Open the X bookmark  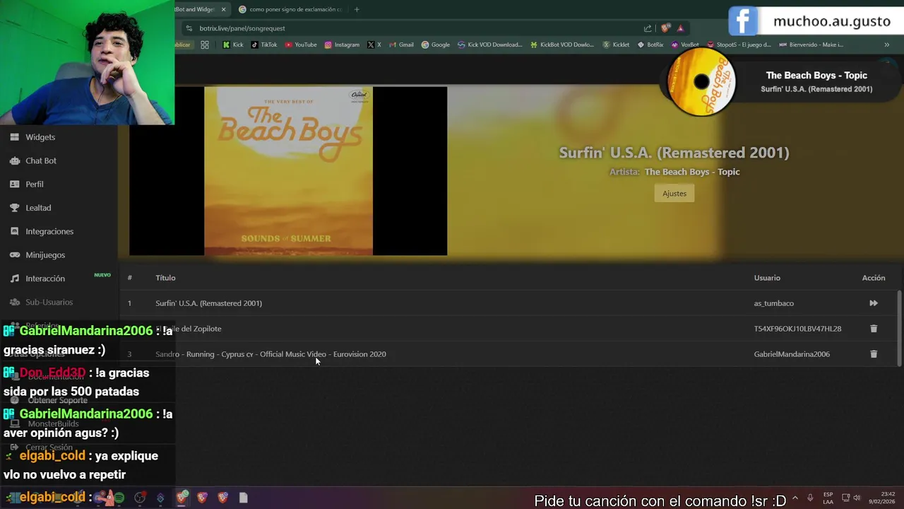click(x=374, y=45)
